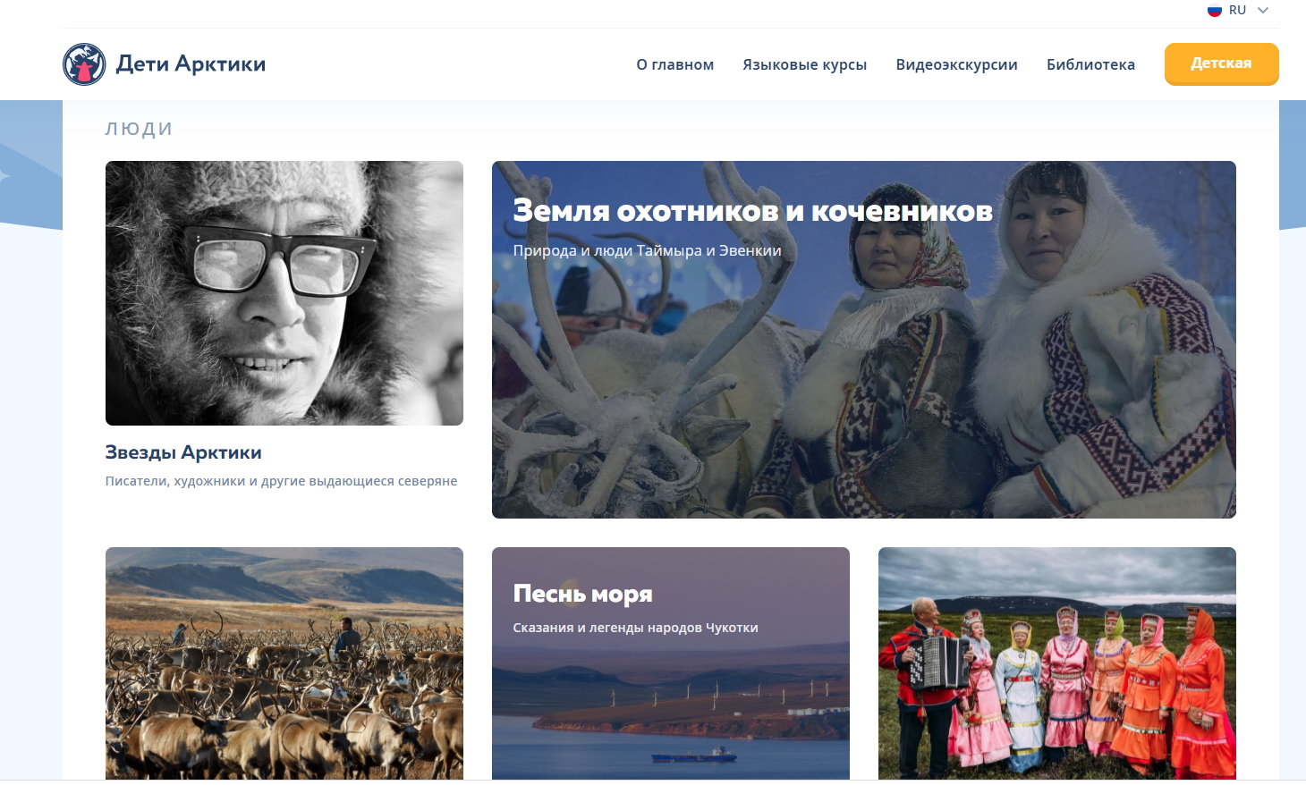Click the Russian flag icon
Screen dimensions: 1306x785
1214,11
